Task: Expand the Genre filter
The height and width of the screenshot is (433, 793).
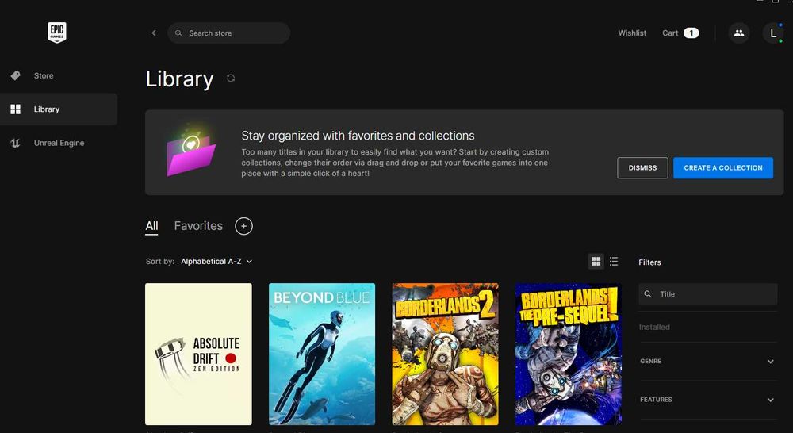Action: click(707, 361)
